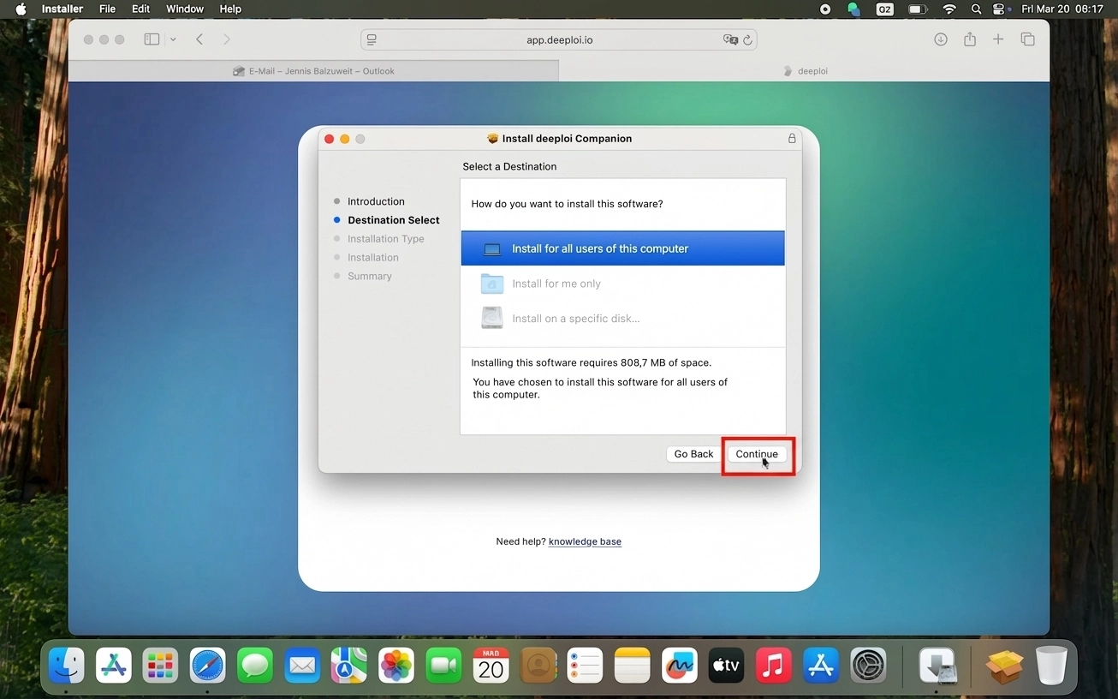Click the app.deeploi.io address bar
This screenshot has height=699, width=1118.
[x=559, y=39]
